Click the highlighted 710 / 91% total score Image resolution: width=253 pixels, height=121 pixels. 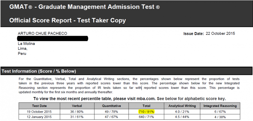pos(146,111)
